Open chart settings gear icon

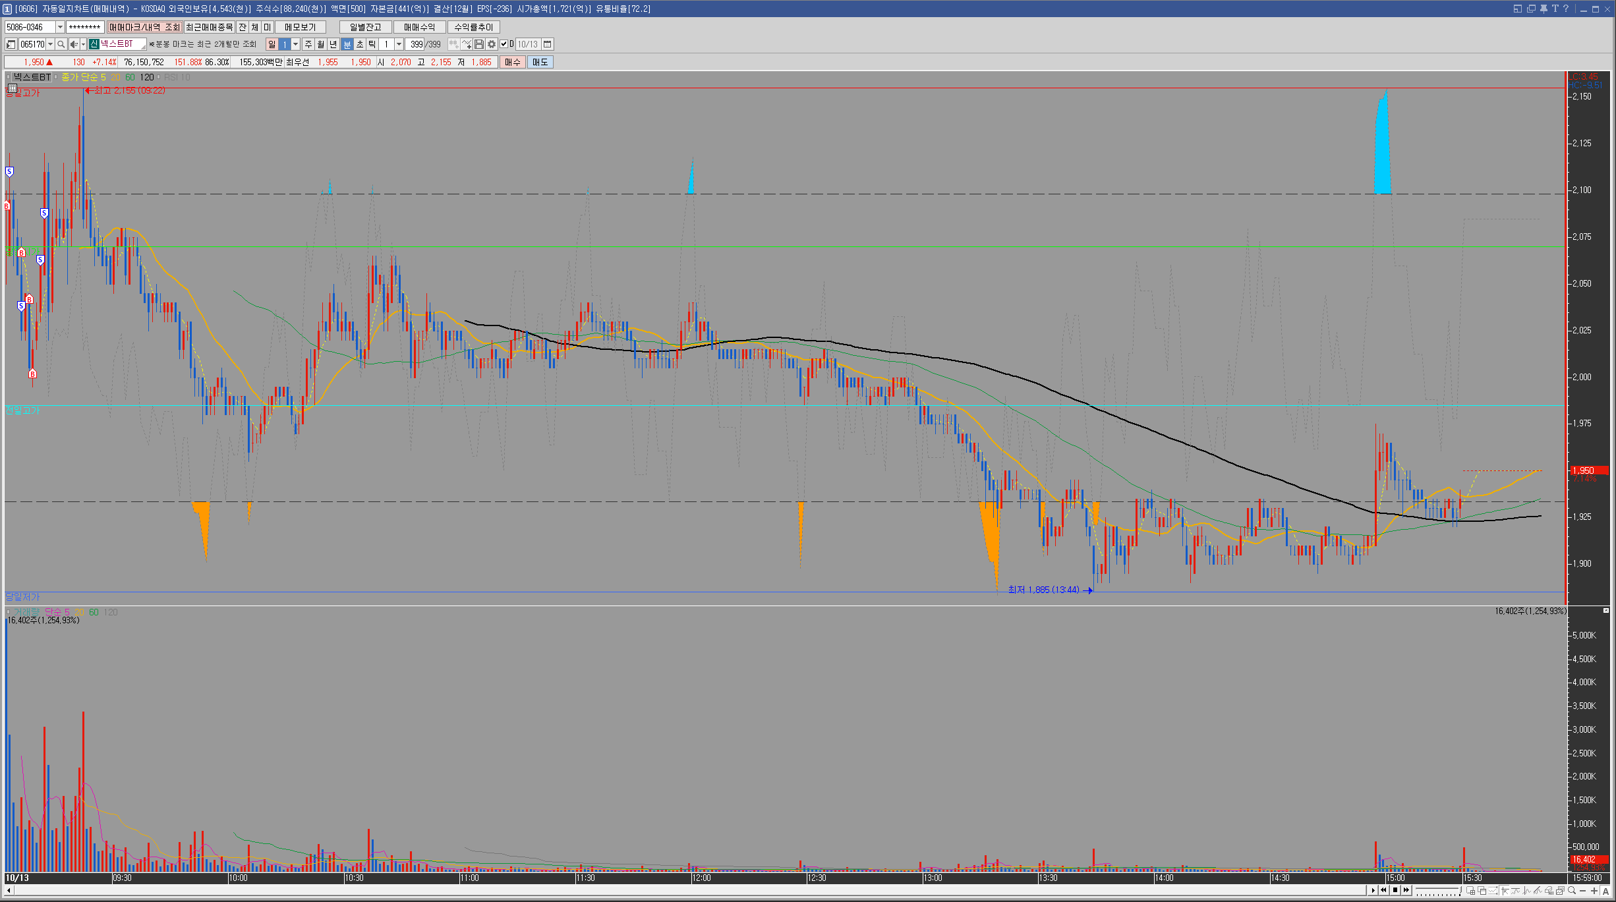point(492,44)
